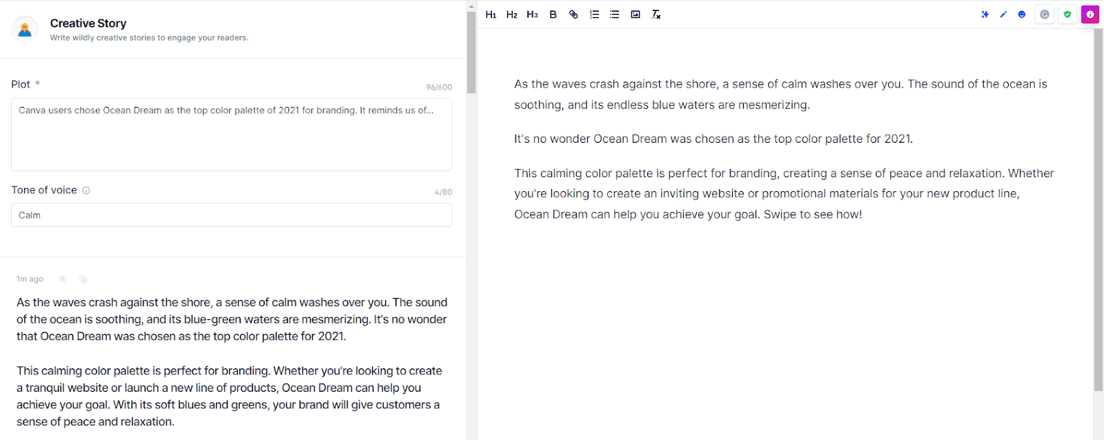Image resolution: width=1104 pixels, height=440 pixels.
Task: Click the Creative Story template avatar icon
Action: (x=25, y=30)
